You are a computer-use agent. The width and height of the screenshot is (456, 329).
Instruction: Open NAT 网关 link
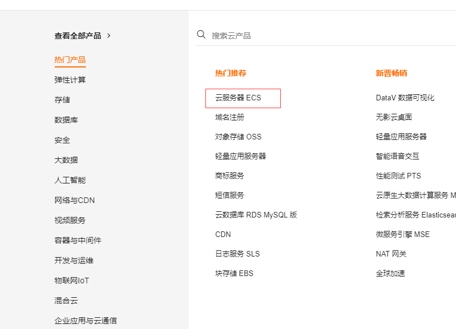pos(391,254)
